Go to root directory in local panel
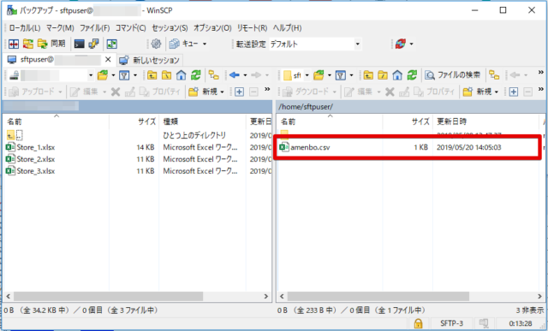The image size is (548, 331). 166,75
